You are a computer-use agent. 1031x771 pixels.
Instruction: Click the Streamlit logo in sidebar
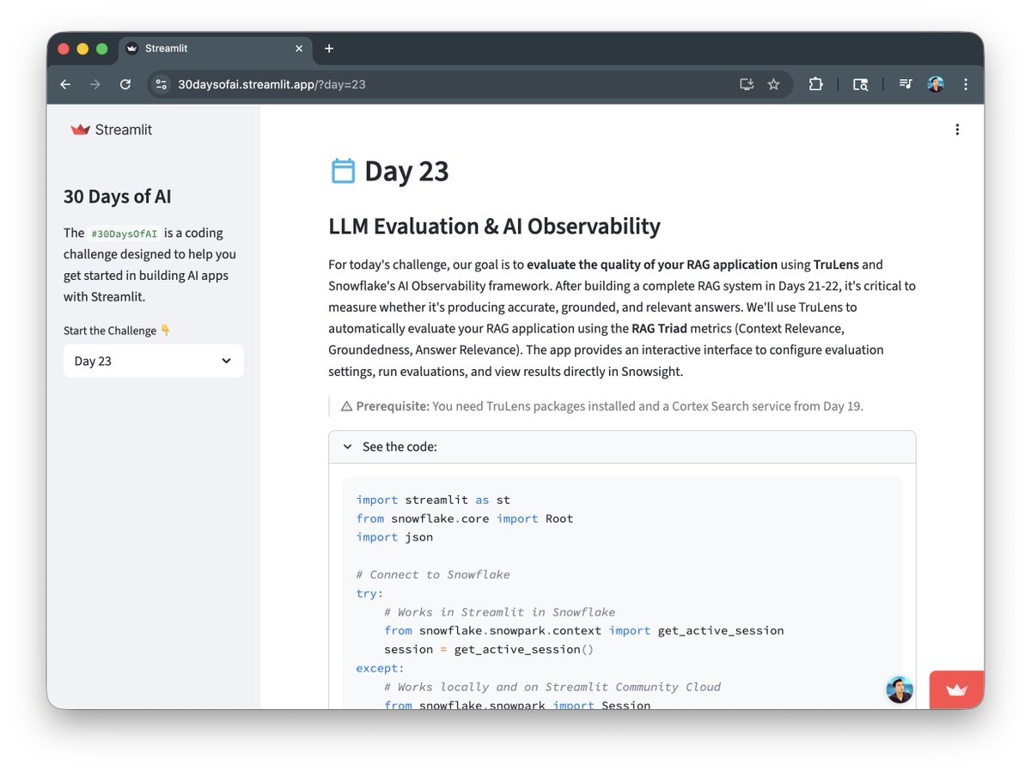pyautogui.click(x=112, y=130)
